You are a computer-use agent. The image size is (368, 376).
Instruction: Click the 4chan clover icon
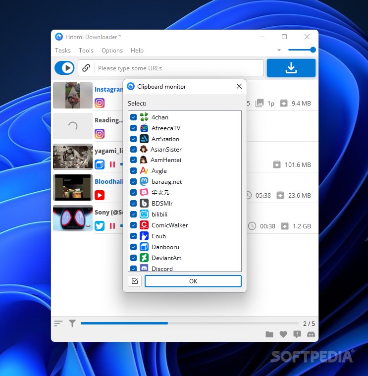[144, 117]
